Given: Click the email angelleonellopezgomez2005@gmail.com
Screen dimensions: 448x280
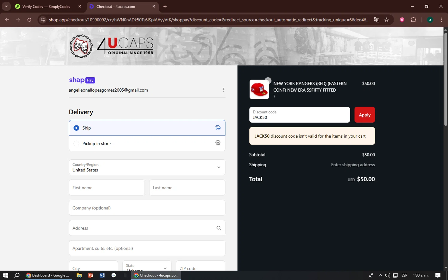Looking at the screenshot, I should [108, 90].
